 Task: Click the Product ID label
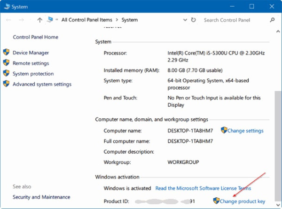coord(117,201)
